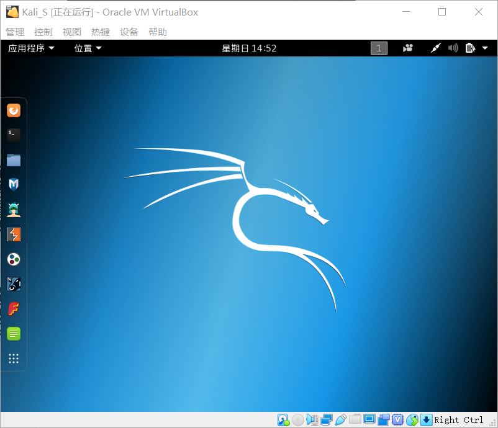Open a terminal from the dock

tap(14, 135)
